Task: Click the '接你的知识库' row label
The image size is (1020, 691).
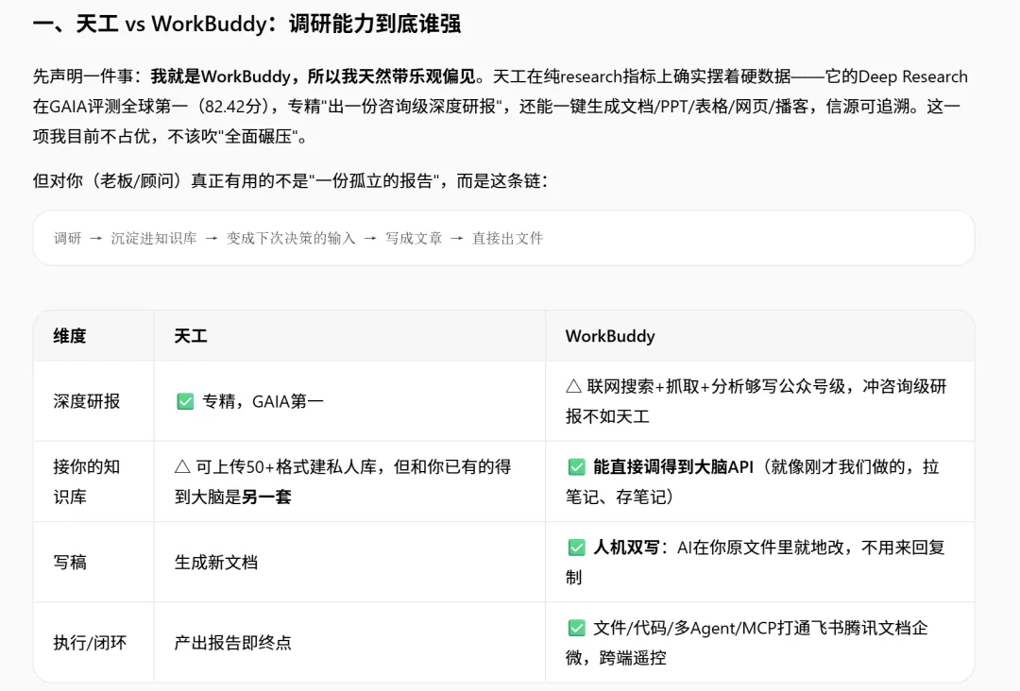Action: click(87, 481)
